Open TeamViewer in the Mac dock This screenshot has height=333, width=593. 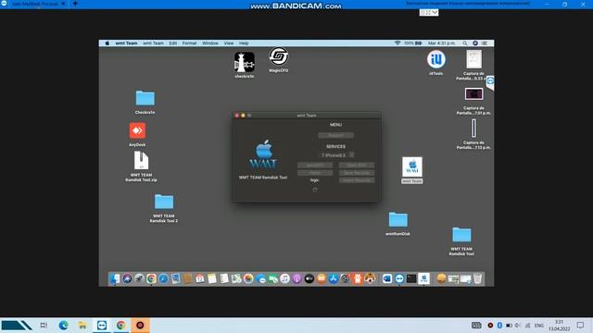pos(399,278)
